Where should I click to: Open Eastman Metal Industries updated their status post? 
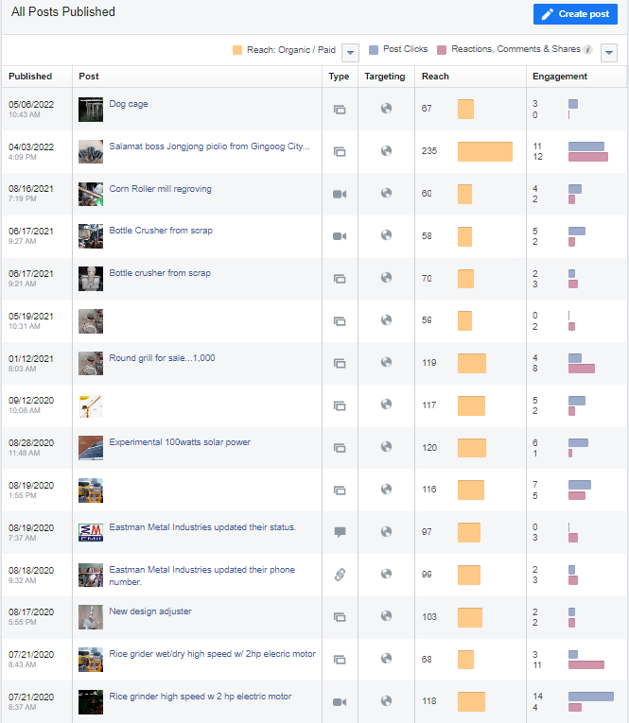pos(202,527)
